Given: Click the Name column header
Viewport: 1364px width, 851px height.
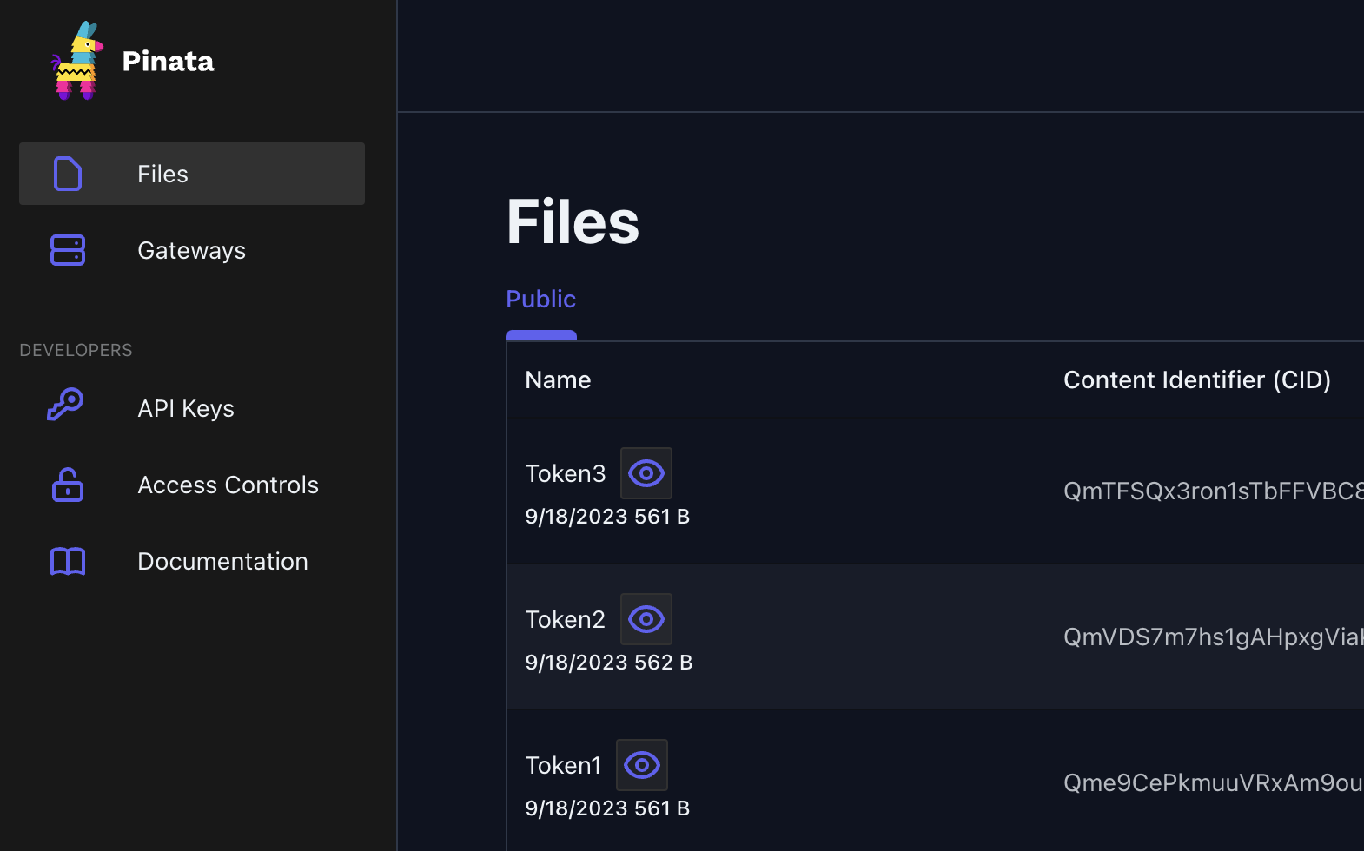Looking at the screenshot, I should point(558,380).
